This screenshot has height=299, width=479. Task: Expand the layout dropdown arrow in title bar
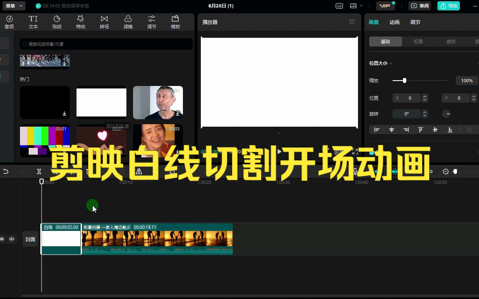pos(361,6)
